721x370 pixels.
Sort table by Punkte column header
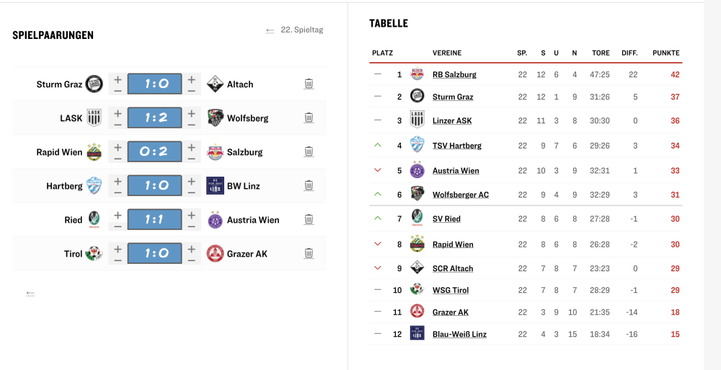pyautogui.click(x=665, y=53)
